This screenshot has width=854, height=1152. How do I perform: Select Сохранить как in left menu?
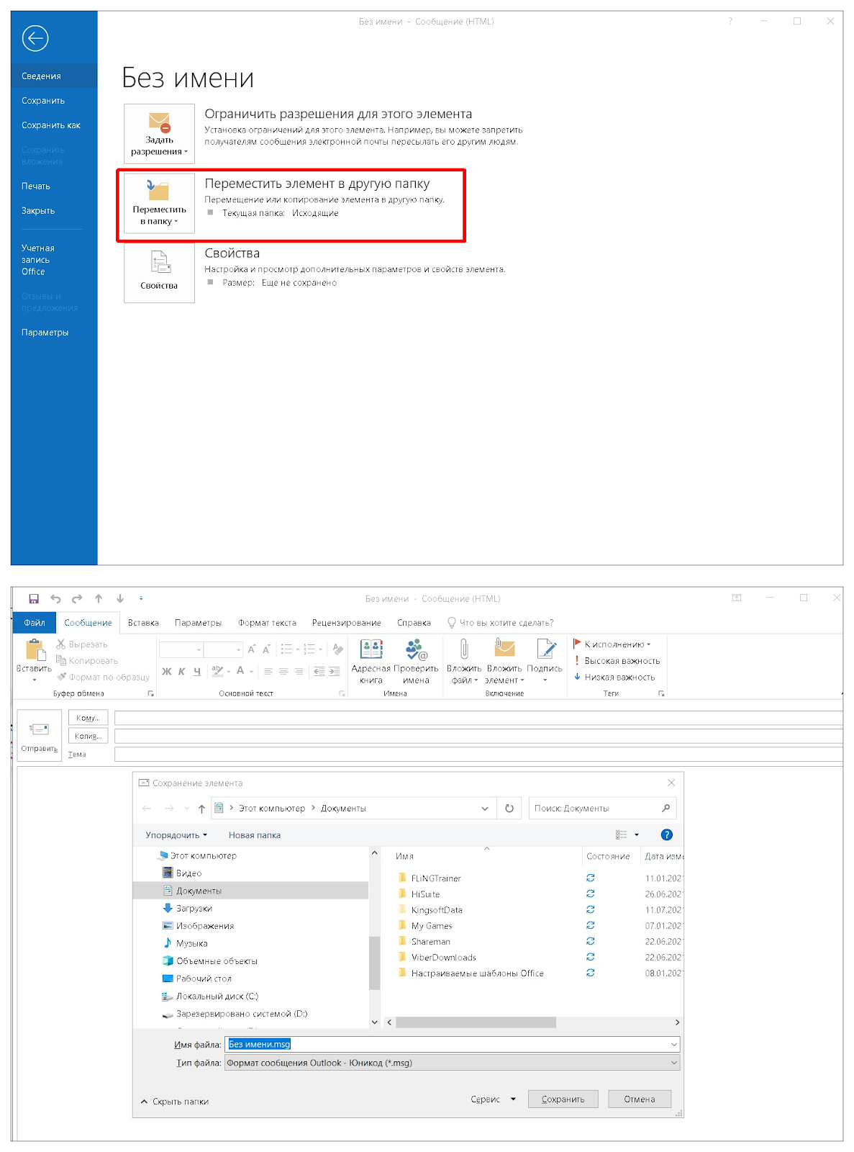click(50, 125)
